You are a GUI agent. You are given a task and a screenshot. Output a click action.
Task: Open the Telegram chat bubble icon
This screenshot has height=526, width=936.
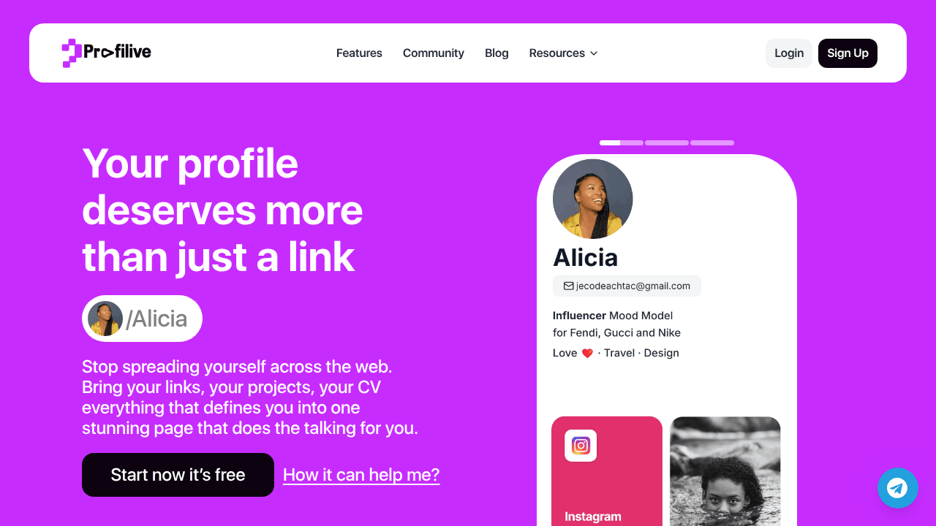(x=898, y=488)
